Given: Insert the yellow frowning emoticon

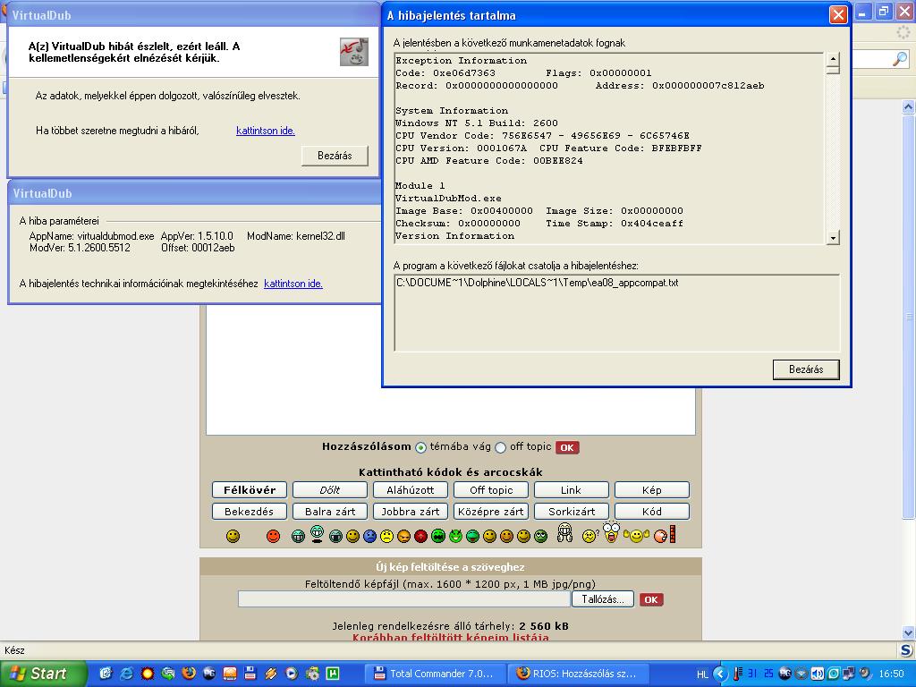Looking at the screenshot, I should coord(386,536).
